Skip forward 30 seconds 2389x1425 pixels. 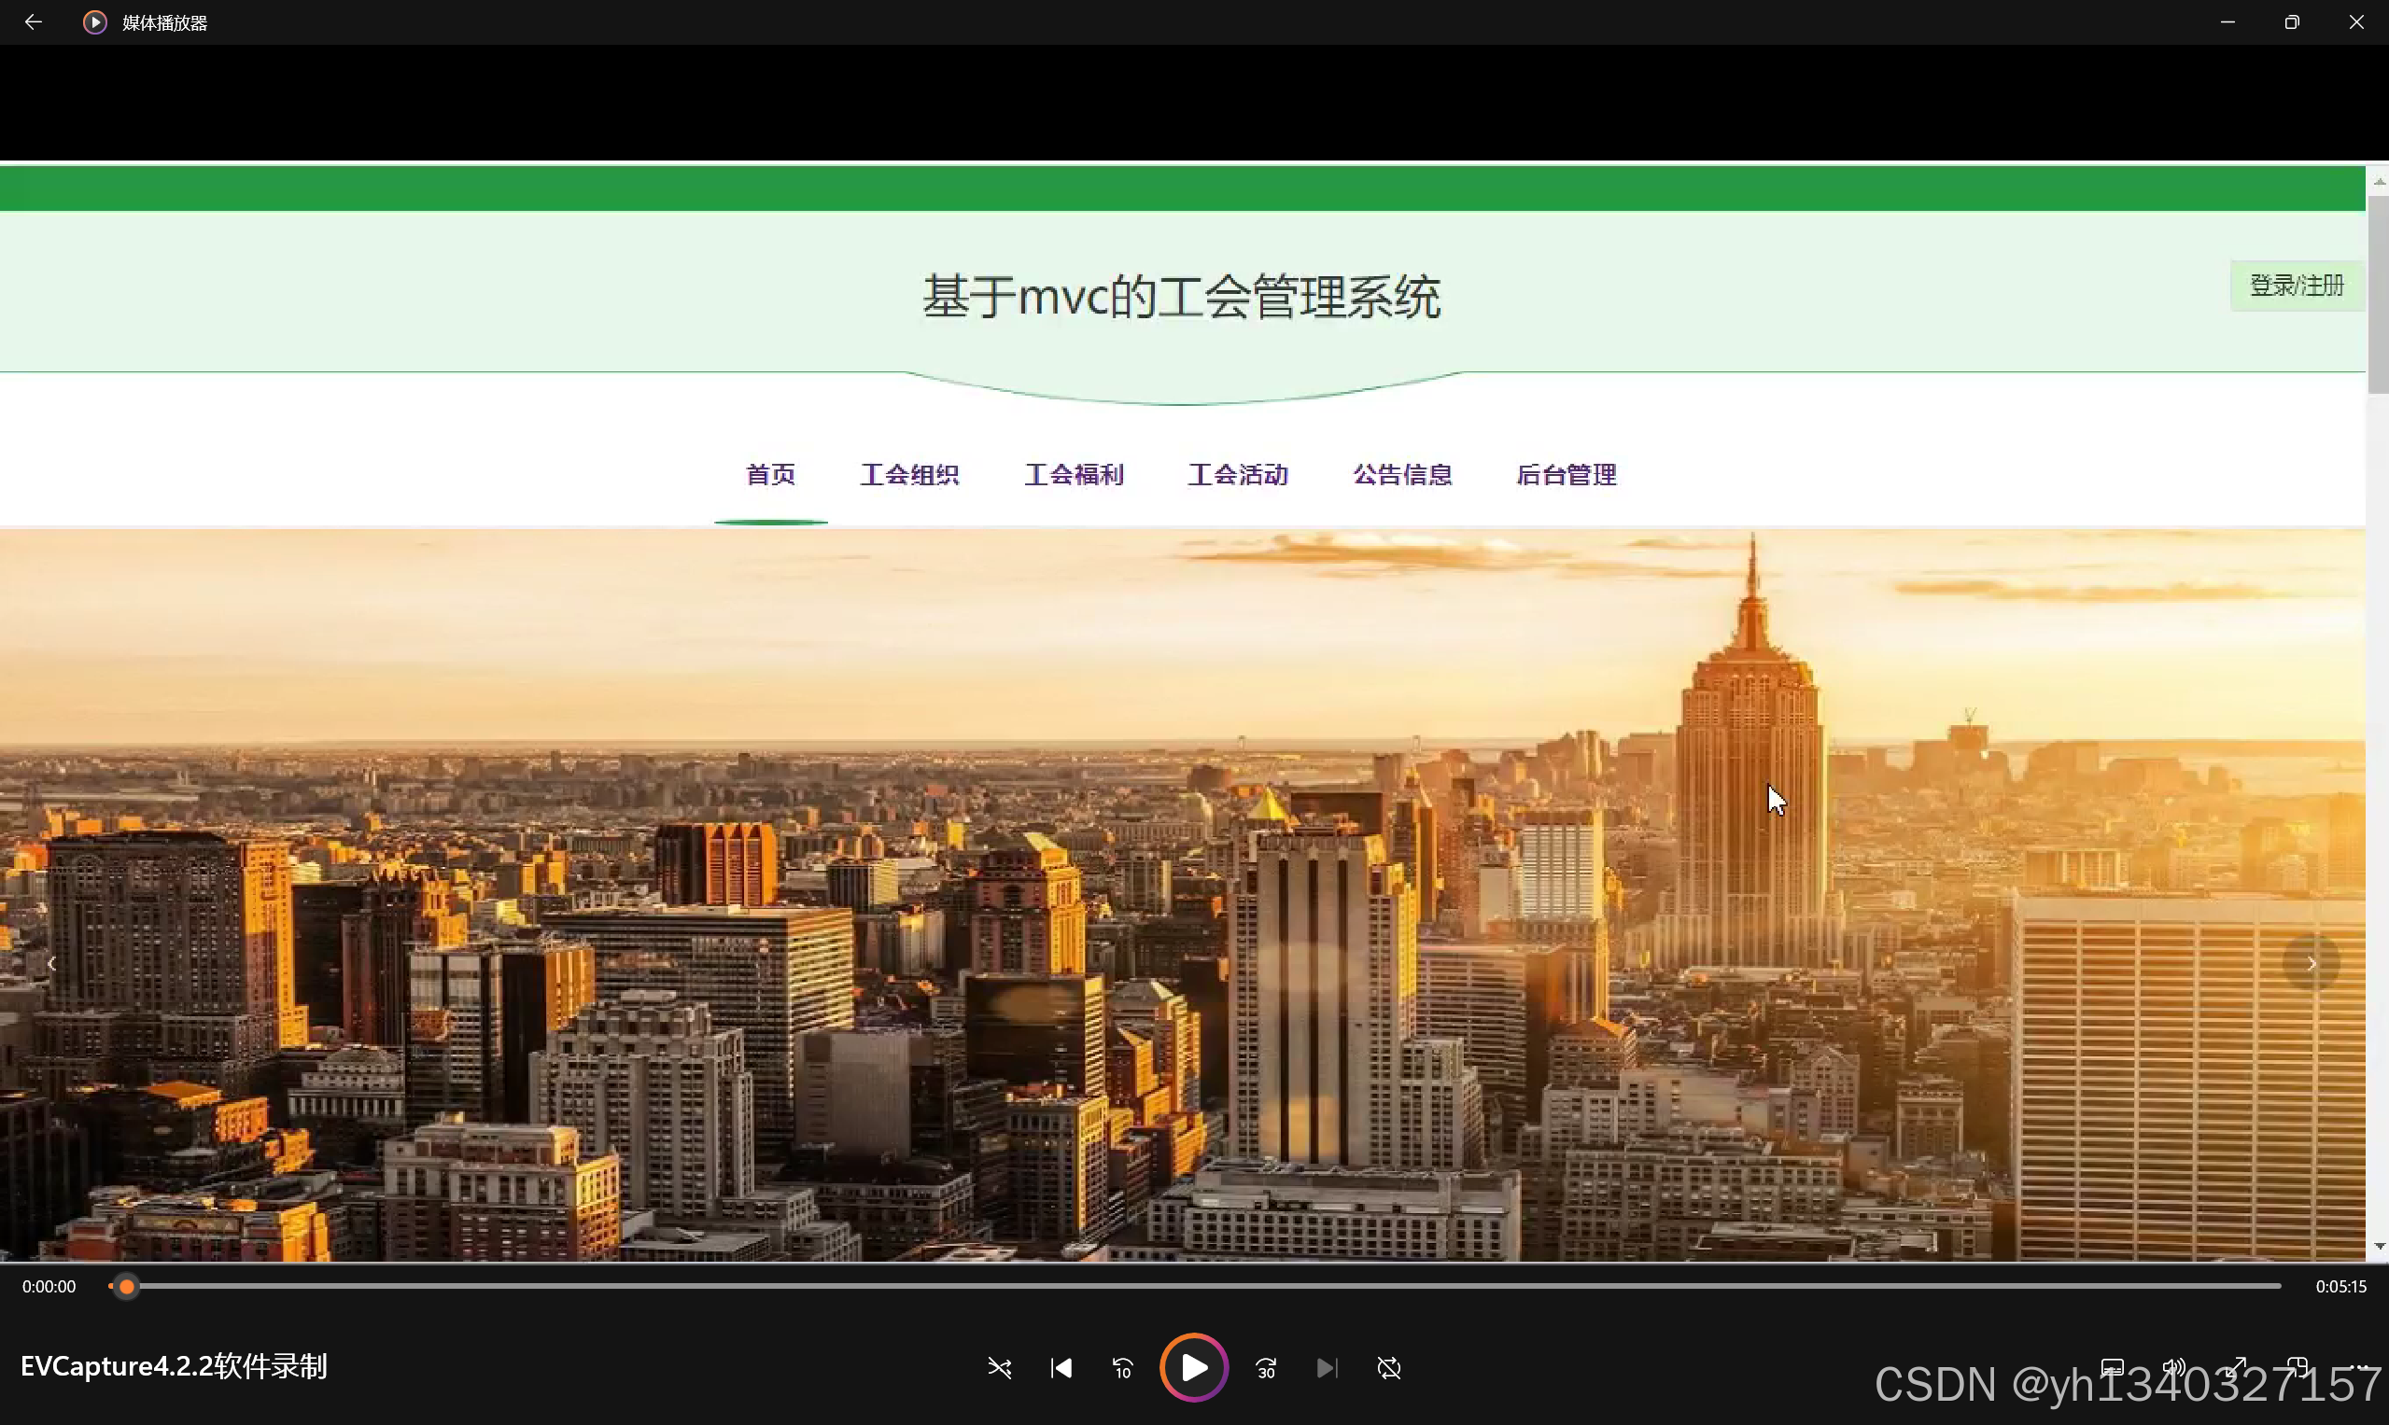[x=1266, y=1367]
